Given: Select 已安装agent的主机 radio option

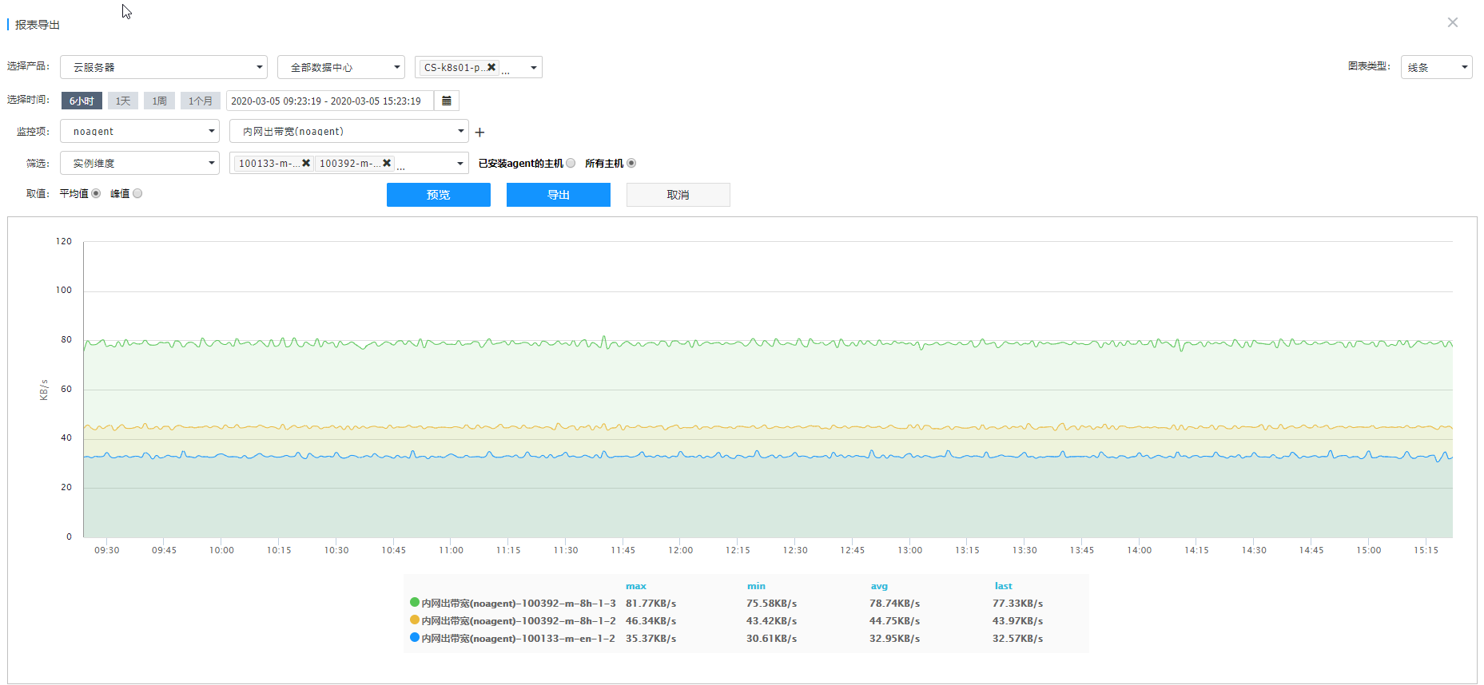Looking at the screenshot, I should [x=571, y=163].
